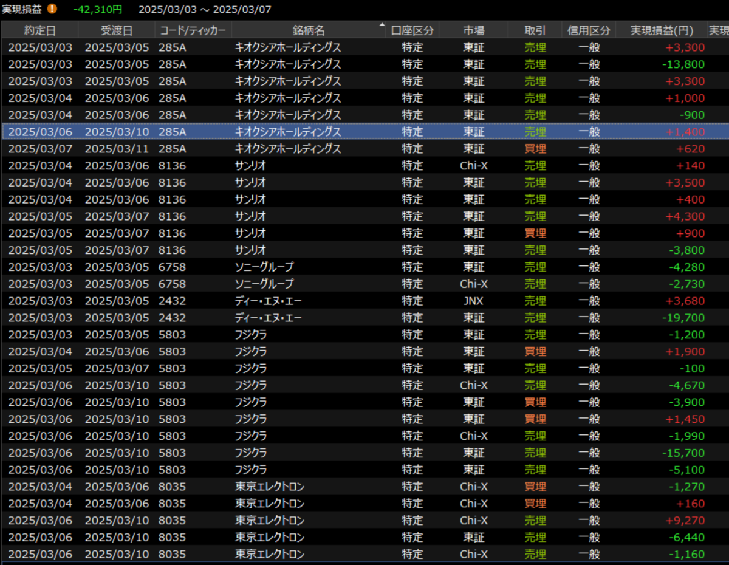
Task: Click the コード/ティッカー column header
Action: 193,30
